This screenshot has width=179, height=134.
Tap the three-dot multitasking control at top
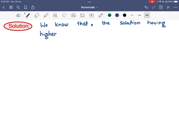coord(89,2)
